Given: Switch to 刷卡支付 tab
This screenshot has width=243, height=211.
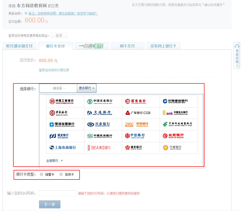Looking at the screenshot, I should (127, 46).
